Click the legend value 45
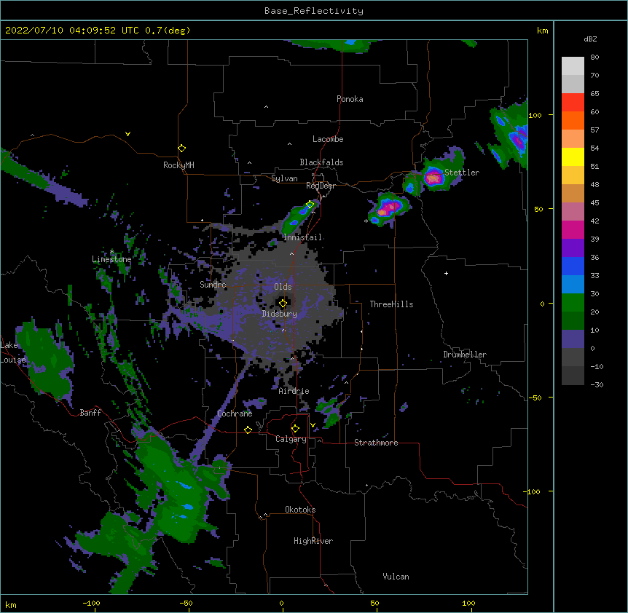The width and height of the screenshot is (628, 613). (x=594, y=203)
